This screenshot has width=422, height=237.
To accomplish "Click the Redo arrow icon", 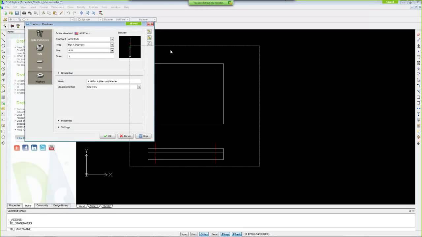I will (x=74, y=13).
